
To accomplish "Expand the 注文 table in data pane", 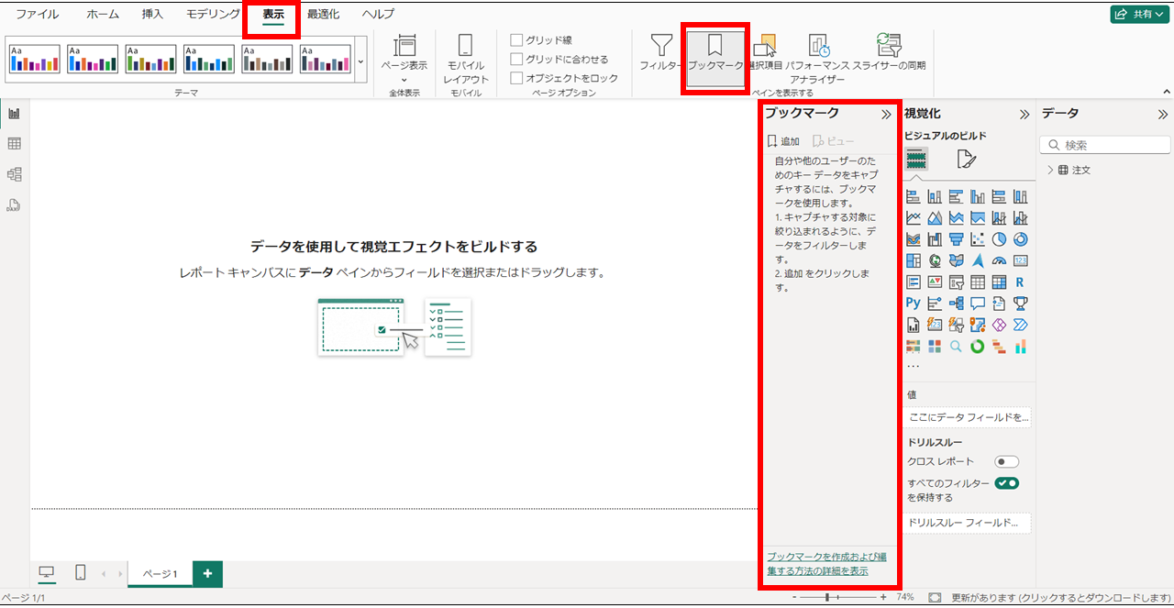I will (1051, 170).
